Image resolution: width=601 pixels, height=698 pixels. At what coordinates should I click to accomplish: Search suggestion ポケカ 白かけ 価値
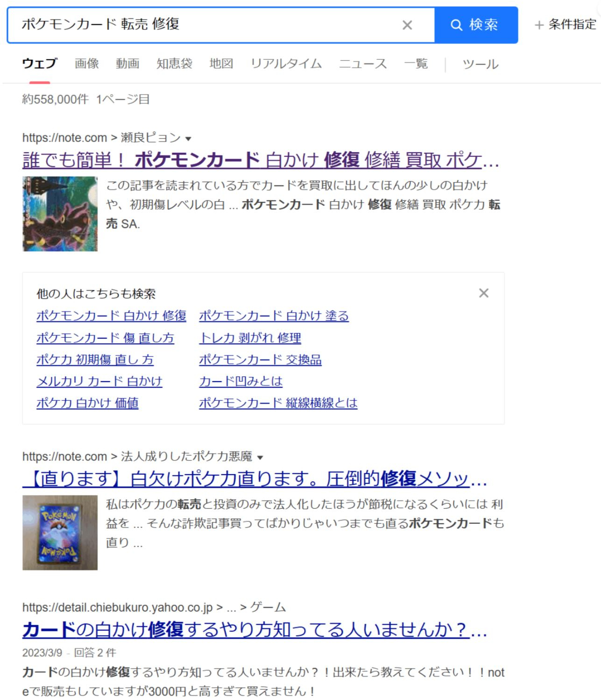87,403
